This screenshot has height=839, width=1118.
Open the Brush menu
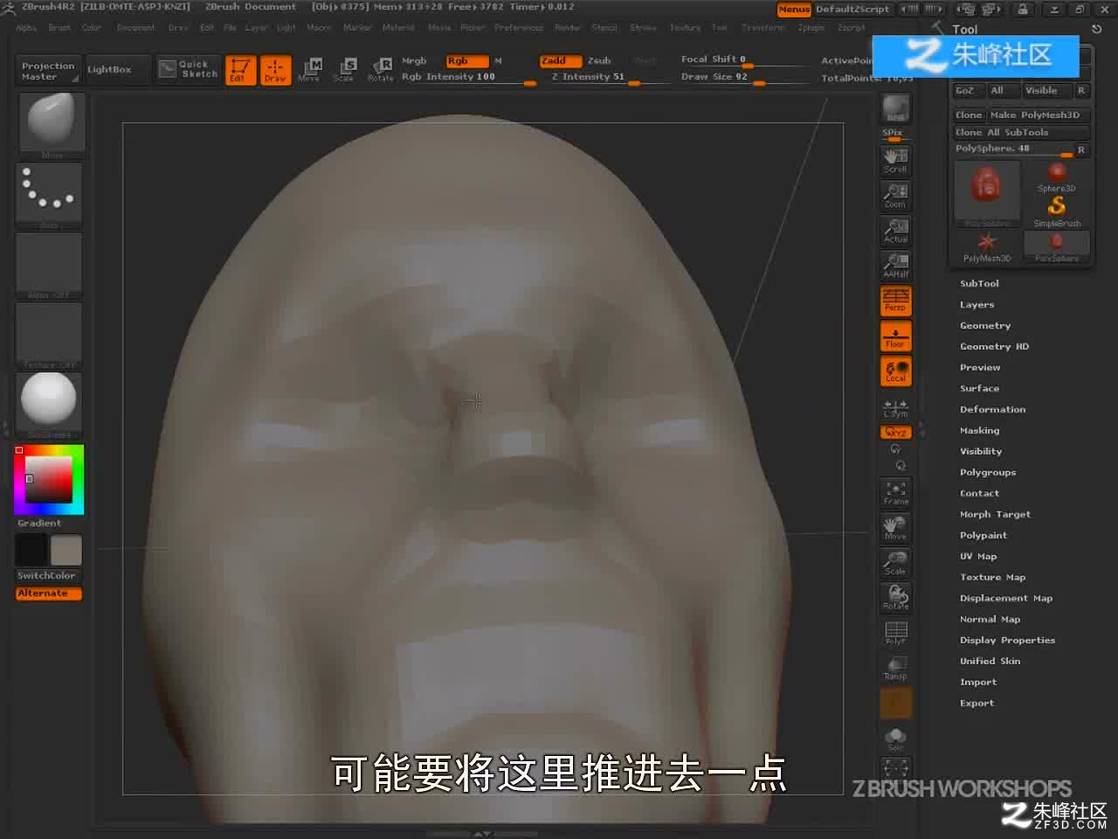pyautogui.click(x=59, y=28)
